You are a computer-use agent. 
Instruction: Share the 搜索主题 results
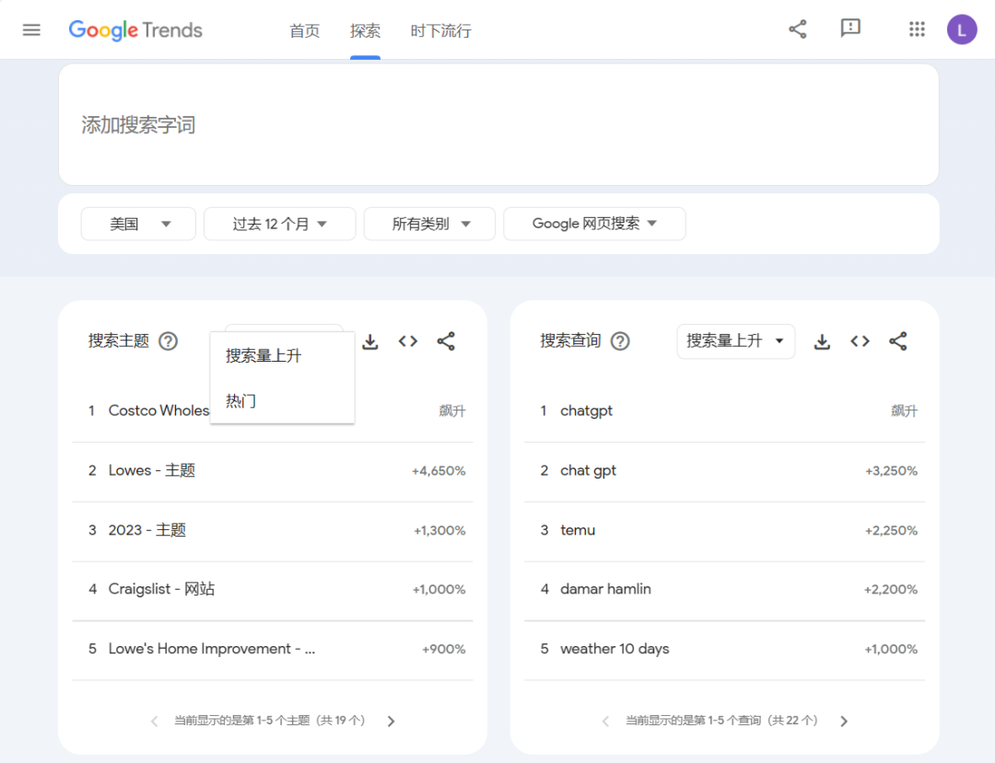446,341
